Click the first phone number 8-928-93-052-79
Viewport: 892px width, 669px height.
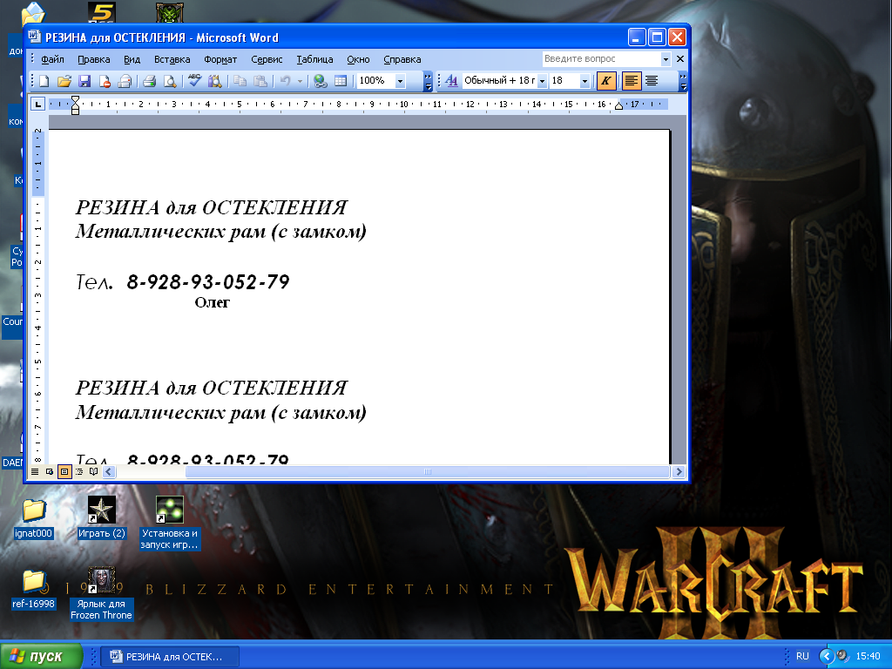click(208, 281)
